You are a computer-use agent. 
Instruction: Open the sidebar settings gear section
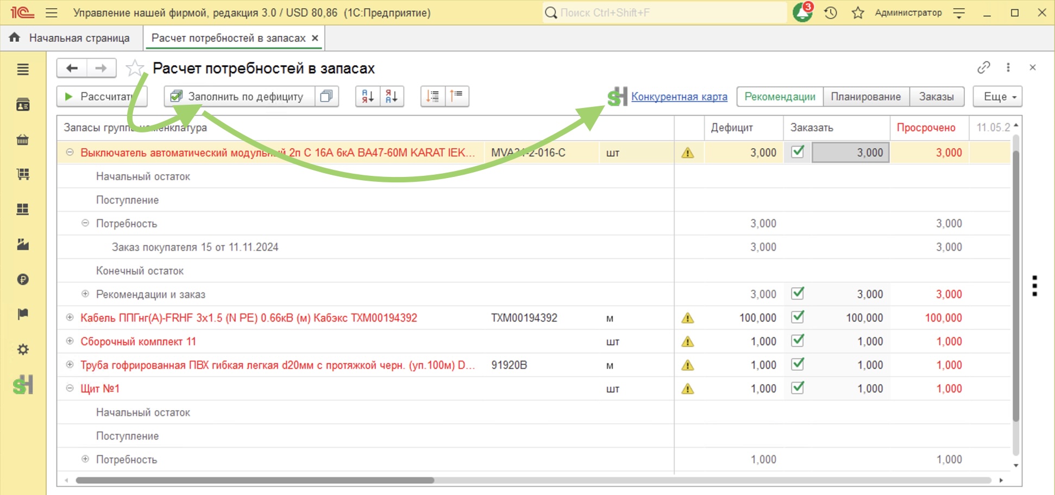[x=23, y=350]
